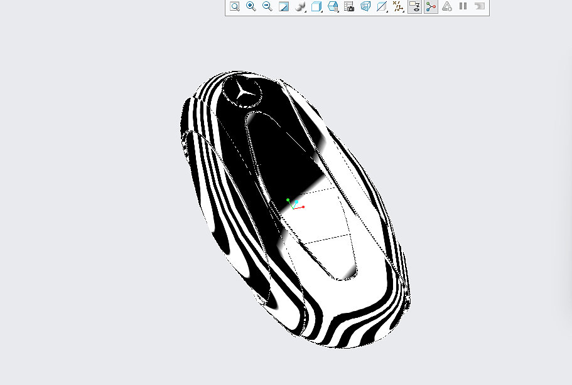Click the Zoom Out icon
Viewport: 572px width, 385px height.
[x=267, y=7]
